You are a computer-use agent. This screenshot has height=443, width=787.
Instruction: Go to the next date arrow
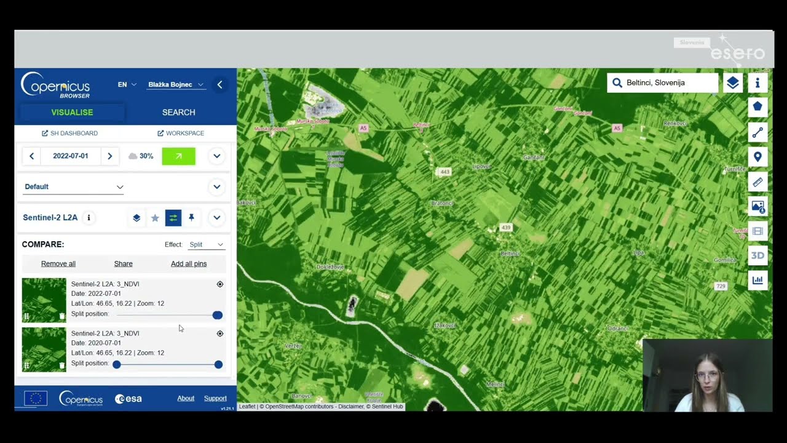point(109,156)
